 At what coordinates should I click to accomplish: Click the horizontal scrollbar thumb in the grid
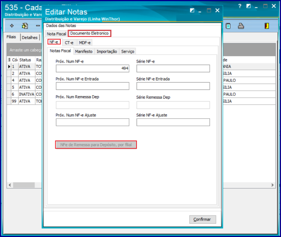[x=24, y=185]
